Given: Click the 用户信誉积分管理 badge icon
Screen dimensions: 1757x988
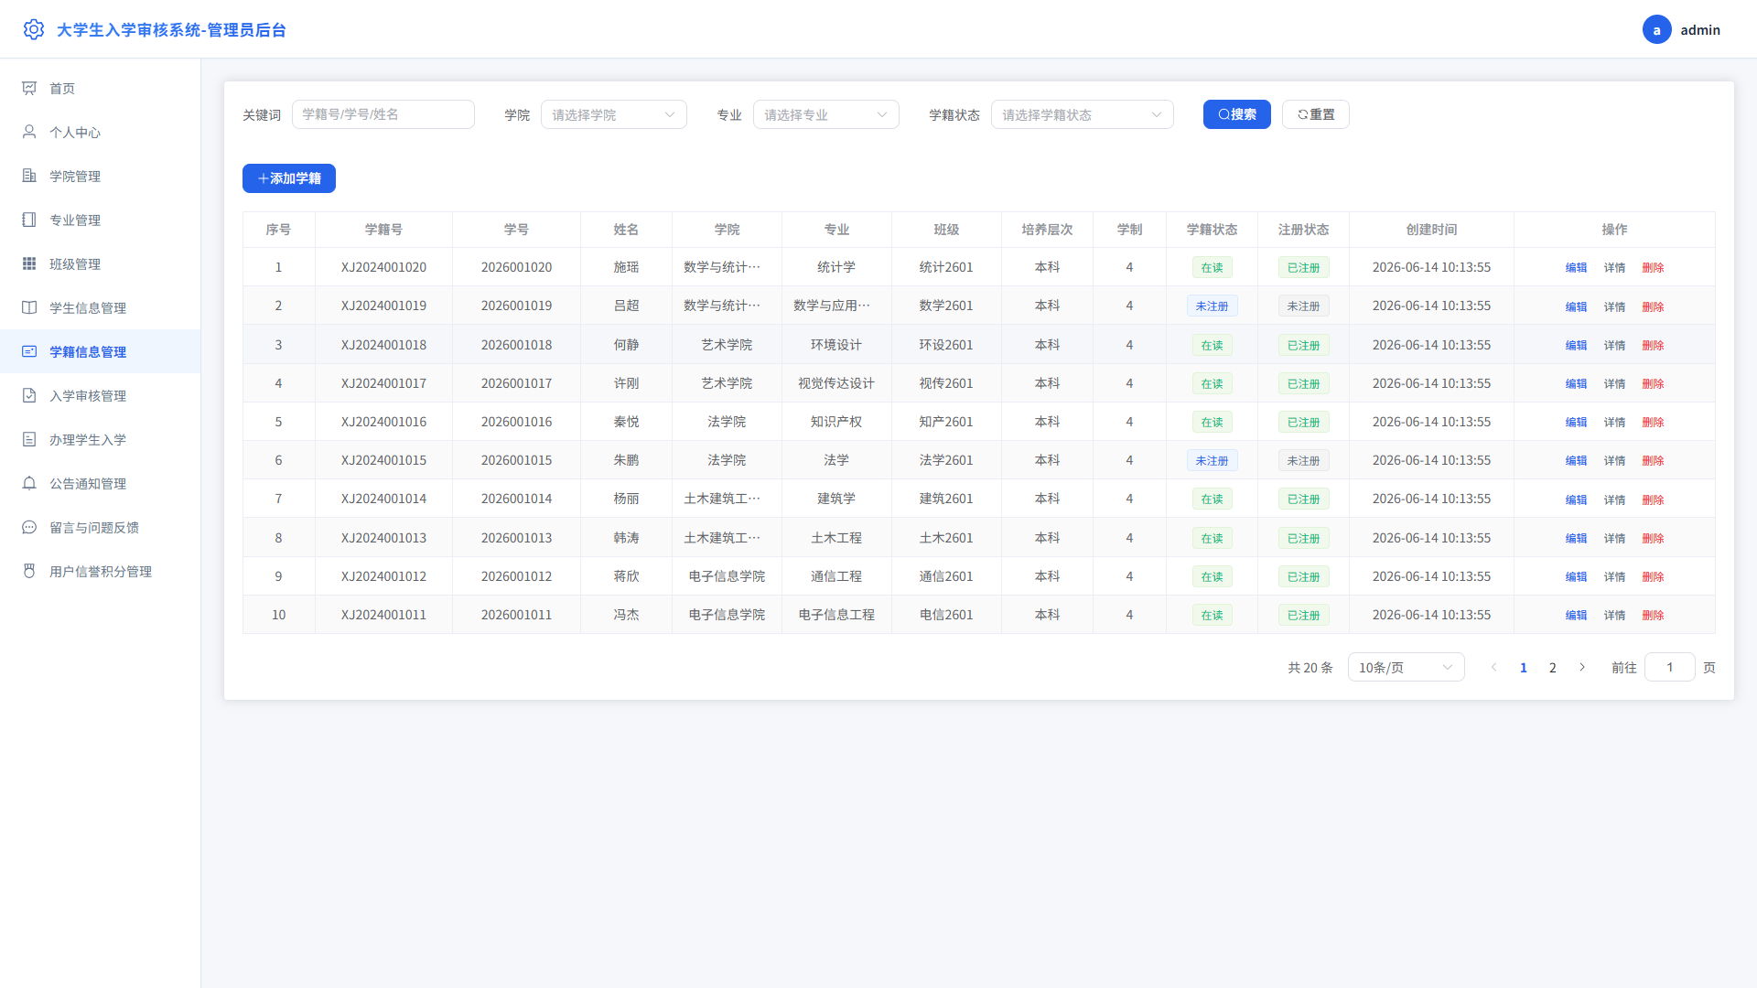Looking at the screenshot, I should (29, 571).
